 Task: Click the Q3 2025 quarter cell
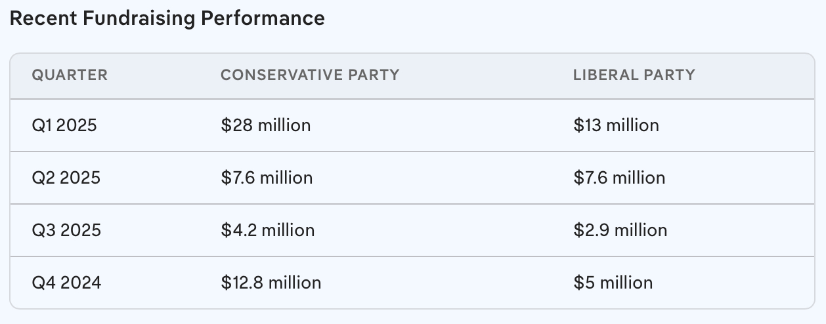click(66, 230)
